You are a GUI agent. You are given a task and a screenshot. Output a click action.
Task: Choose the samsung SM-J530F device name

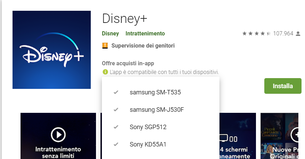(x=156, y=110)
